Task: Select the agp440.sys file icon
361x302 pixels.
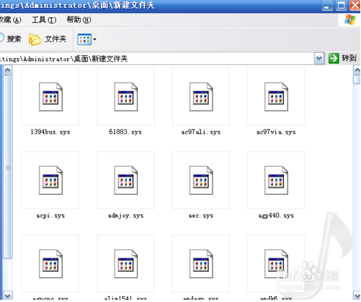Action: point(276,180)
